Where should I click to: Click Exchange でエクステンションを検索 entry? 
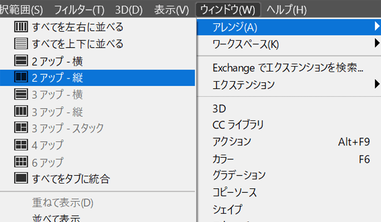point(288,68)
